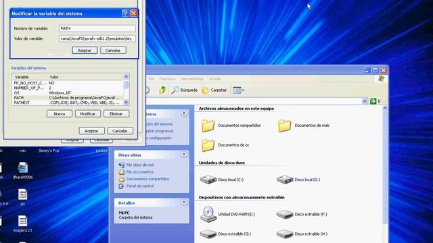
Task: Maximize the Explorer window
Action: point(375,70)
